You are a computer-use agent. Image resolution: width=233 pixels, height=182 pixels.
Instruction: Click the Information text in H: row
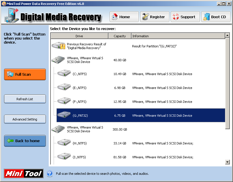[x=163, y=143]
